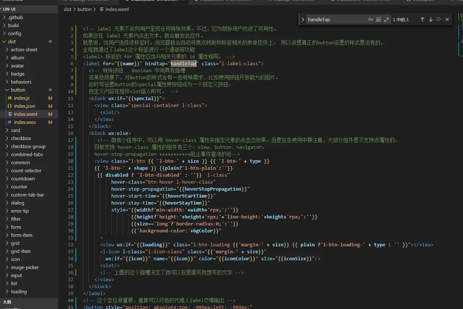Toggle Find in Selection icon

click(x=439, y=19)
